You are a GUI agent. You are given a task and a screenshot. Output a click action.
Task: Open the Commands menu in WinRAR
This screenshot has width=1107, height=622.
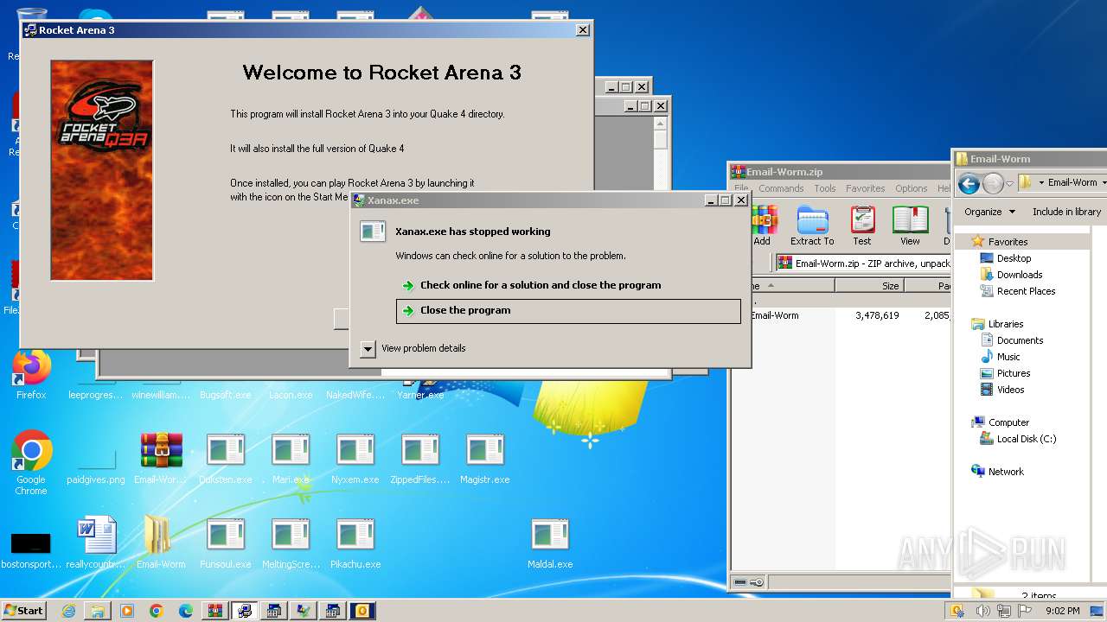(781, 188)
